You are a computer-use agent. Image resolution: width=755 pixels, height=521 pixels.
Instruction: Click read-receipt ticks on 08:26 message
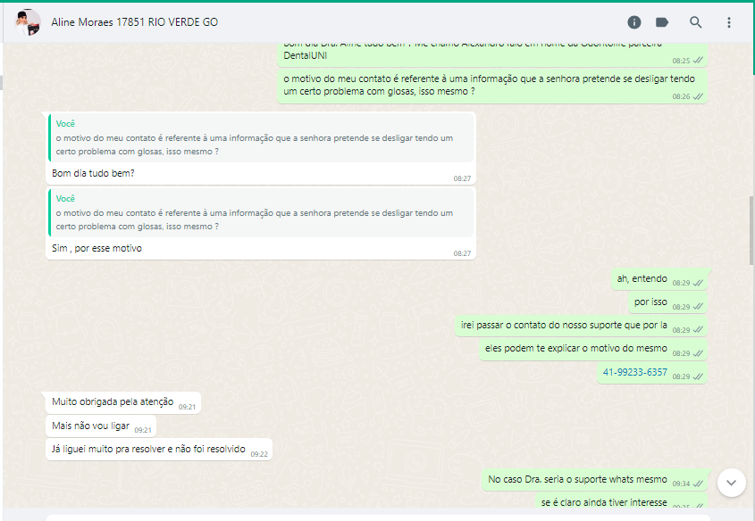(x=698, y=96)
